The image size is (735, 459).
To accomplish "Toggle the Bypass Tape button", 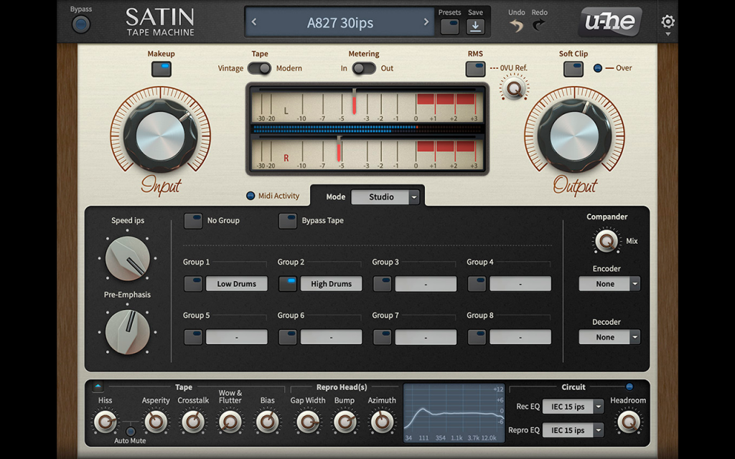I will point(287,221).
